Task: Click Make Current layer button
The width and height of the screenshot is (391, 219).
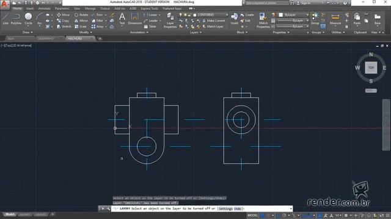Action: click(214, 21)
